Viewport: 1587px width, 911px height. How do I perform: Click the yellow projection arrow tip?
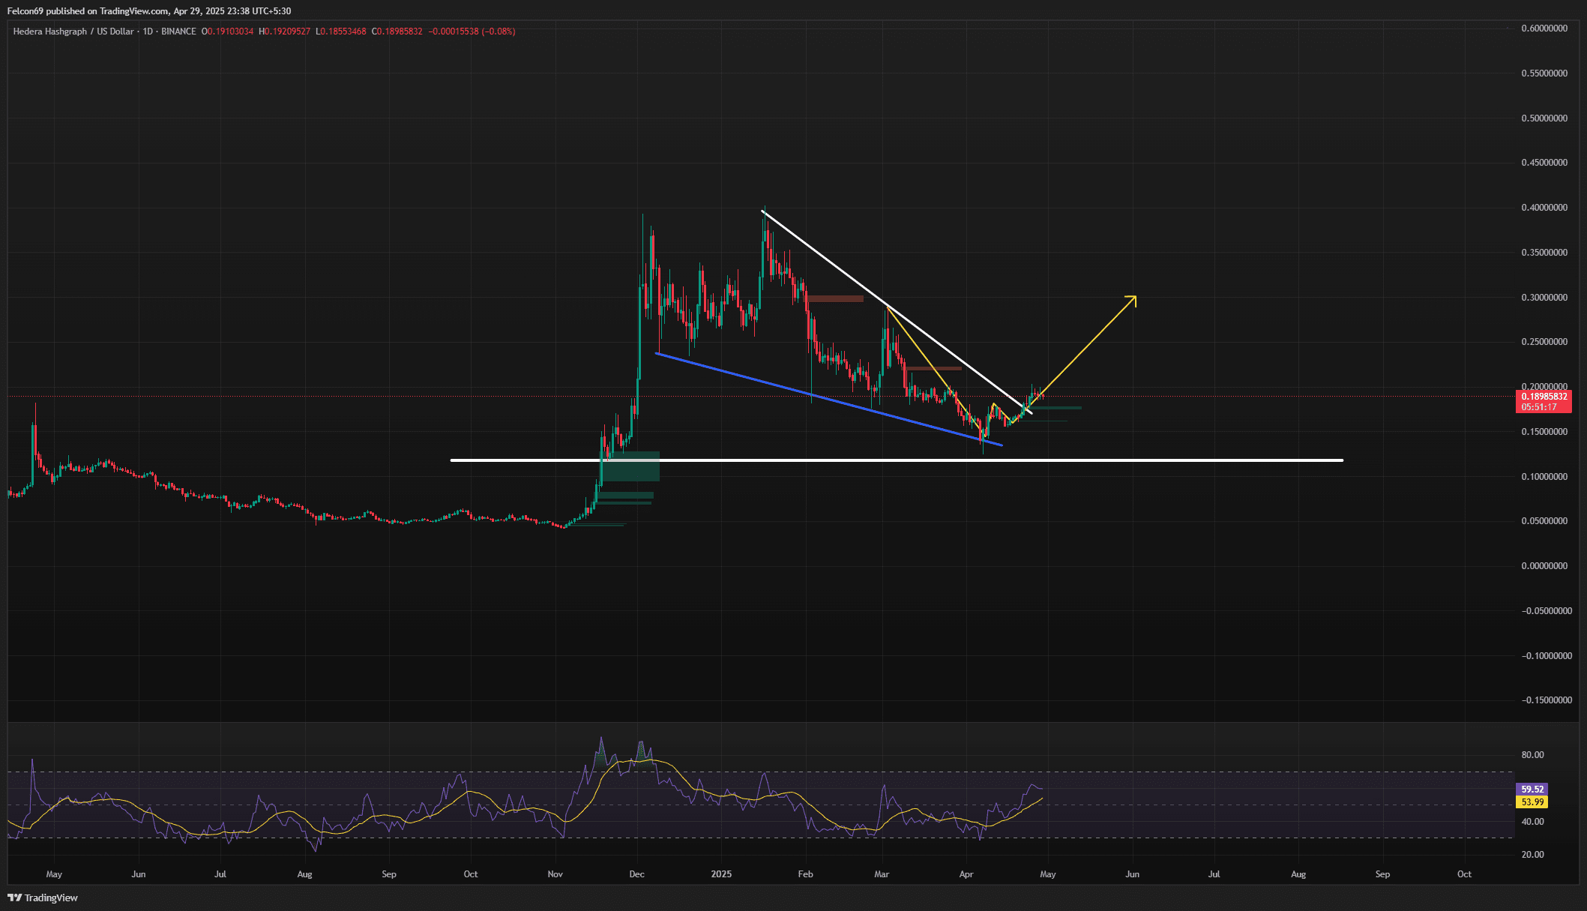(1134, 298)
